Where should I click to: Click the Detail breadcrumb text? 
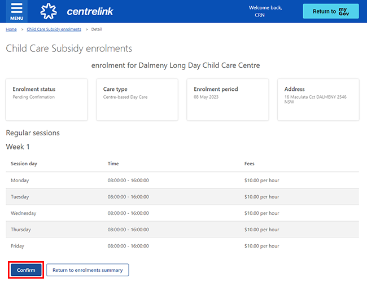[x=96, y=29]
